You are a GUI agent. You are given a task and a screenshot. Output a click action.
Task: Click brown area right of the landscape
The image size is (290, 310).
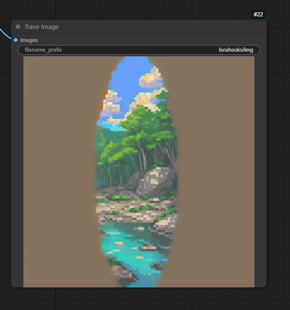point(218,168)
